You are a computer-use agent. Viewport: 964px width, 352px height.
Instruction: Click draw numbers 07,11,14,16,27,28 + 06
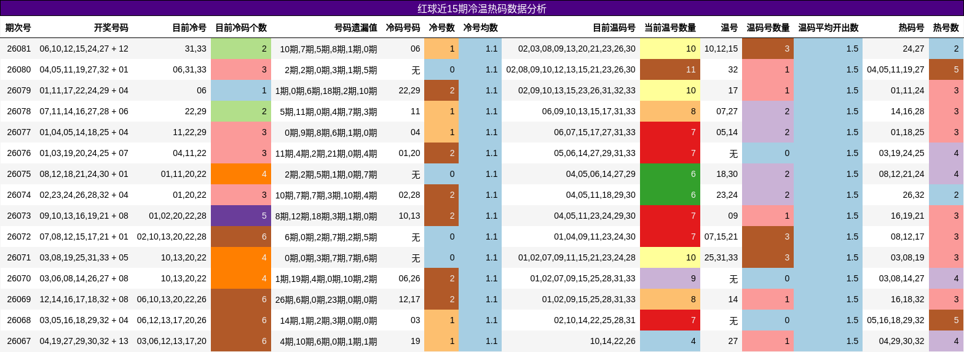pyautogui.click(x=84, y=111)
